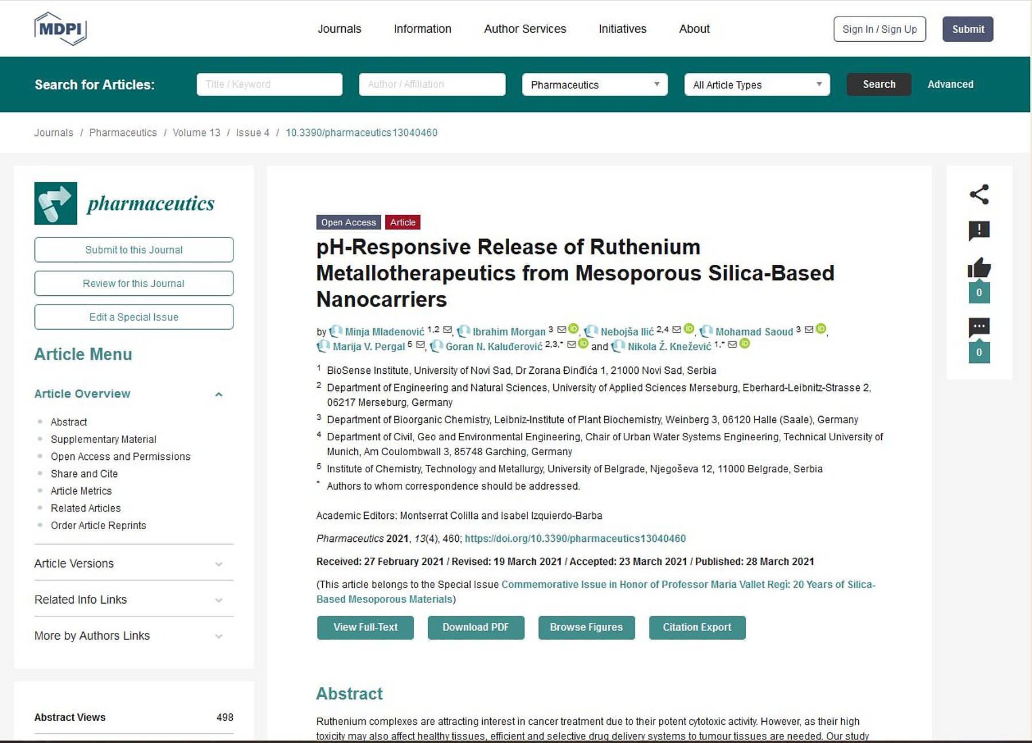
Task: Click the article DOI link
Action: (575, 538)
